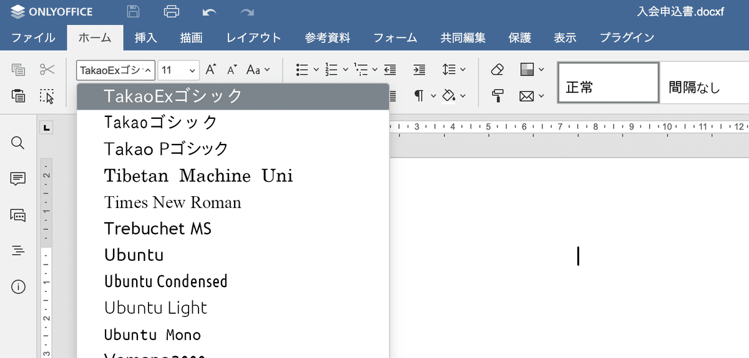
Task: Choose Takao Pゴシック font
Action: [233, 149]
